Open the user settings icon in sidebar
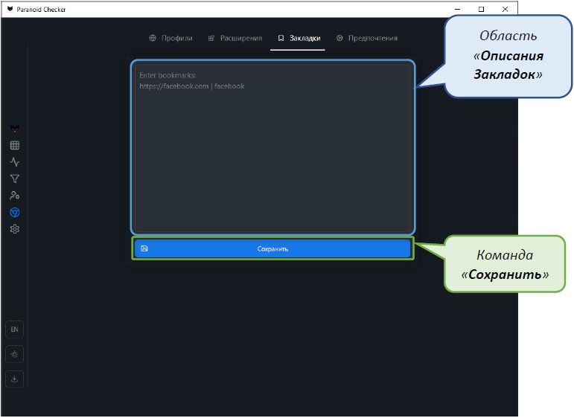The height and width of the screenshot is (418, 574). tap(14, 196)
